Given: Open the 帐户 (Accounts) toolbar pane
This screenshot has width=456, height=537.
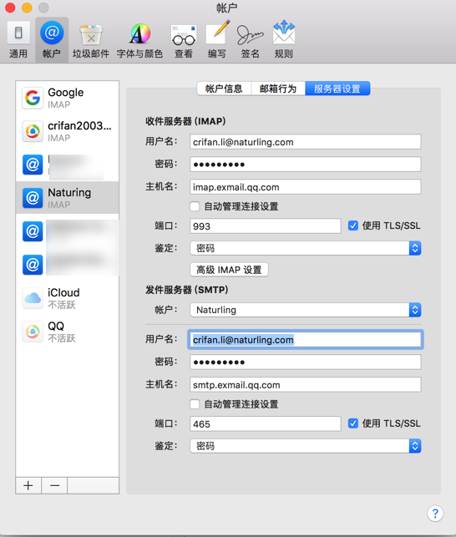Looking at the screenshot, I should tap(52, 40).
